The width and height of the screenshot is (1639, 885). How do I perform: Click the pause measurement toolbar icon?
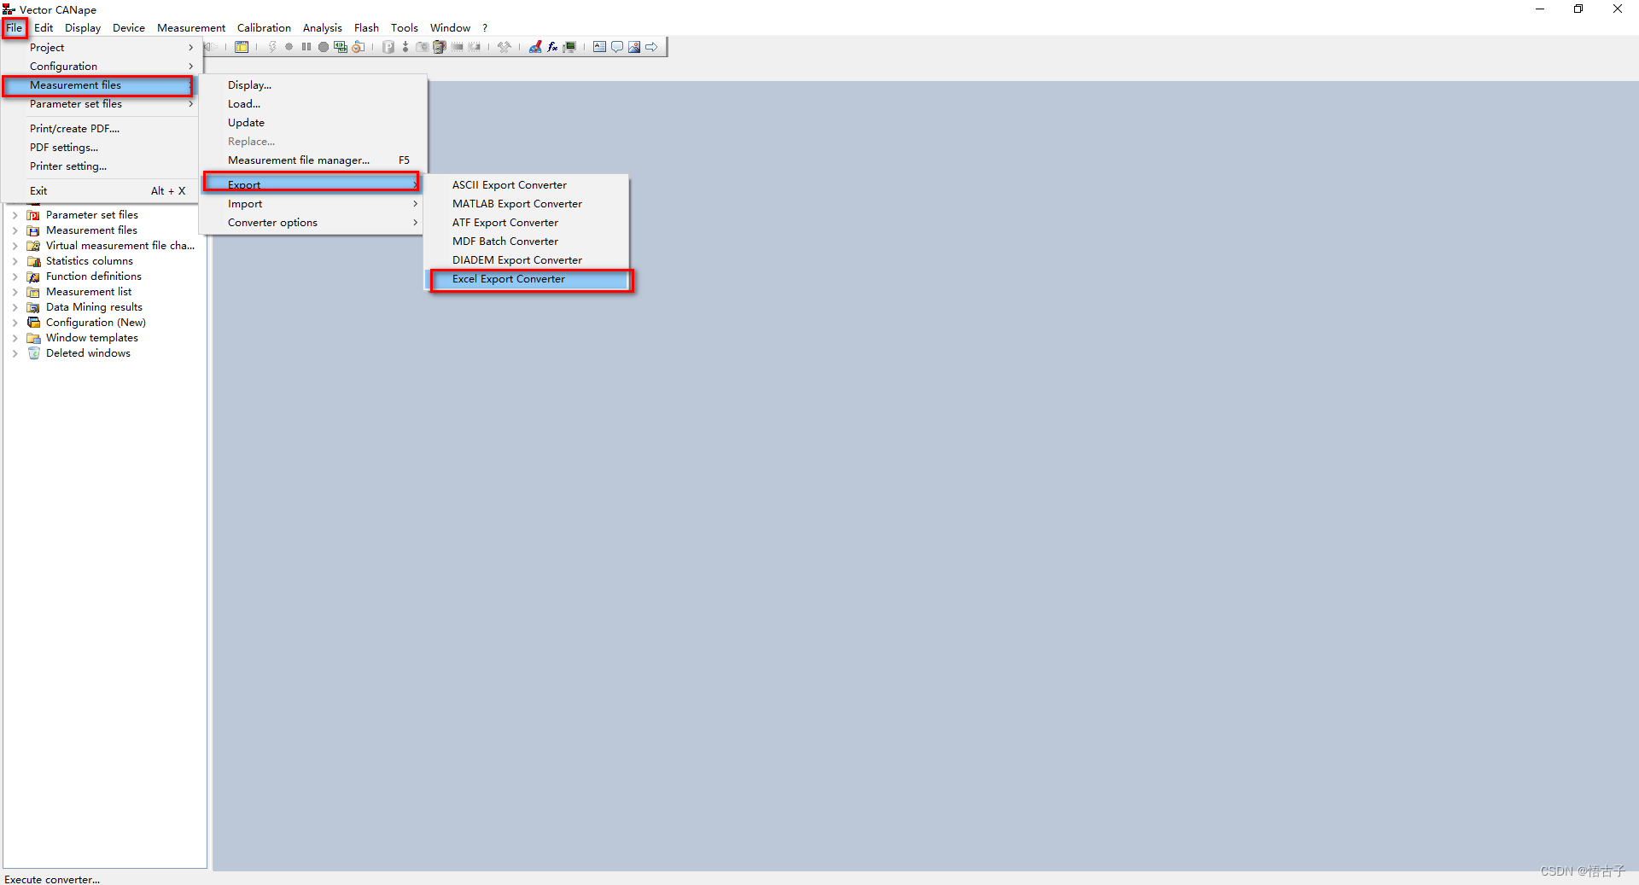(306, 47)
